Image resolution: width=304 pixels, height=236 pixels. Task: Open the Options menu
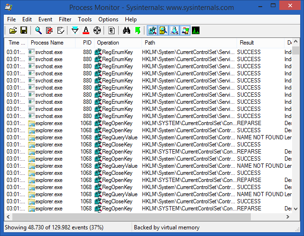coord(108,19)
